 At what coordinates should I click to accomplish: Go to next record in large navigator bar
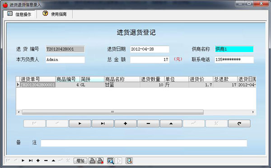[x=80, y=123]
